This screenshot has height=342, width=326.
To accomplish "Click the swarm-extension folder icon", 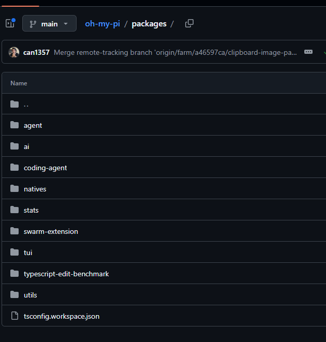I will point(14,231).
